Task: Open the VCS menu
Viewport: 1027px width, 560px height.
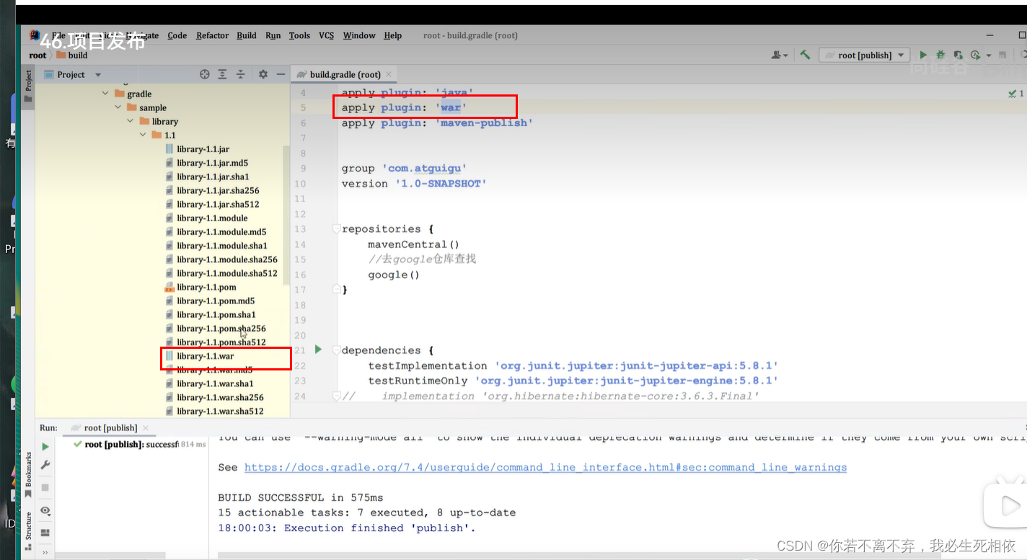Action: [327, 35]
